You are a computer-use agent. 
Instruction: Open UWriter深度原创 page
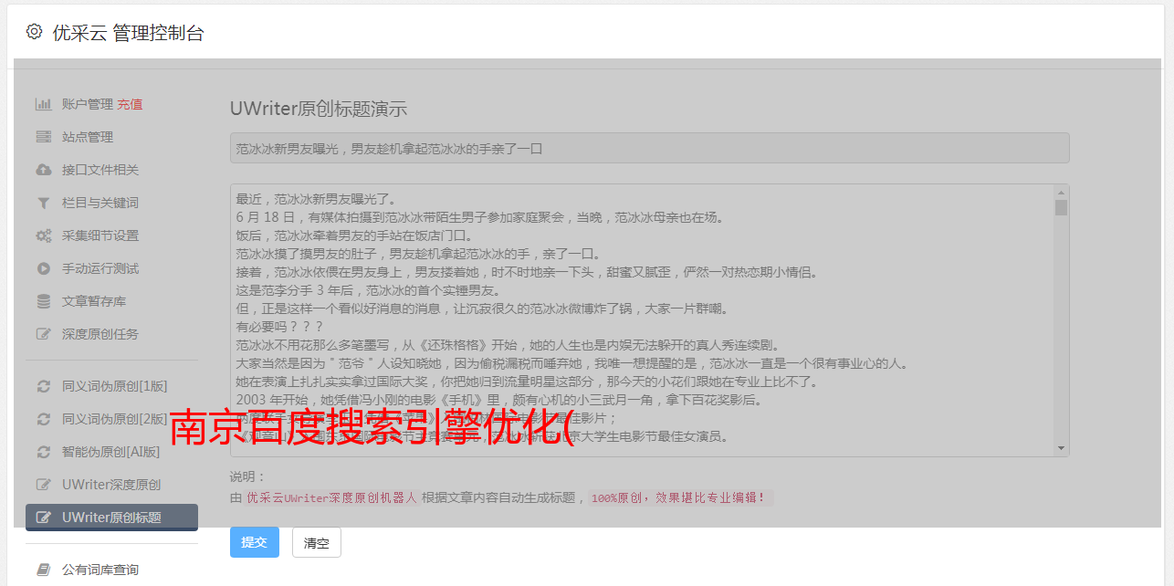click(111, 485)
